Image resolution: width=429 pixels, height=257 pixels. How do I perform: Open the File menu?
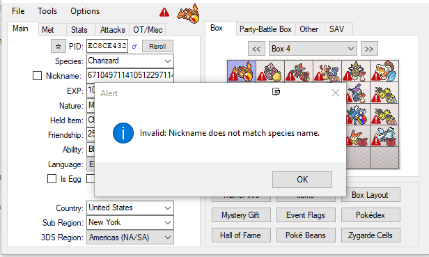click(18, 11)
